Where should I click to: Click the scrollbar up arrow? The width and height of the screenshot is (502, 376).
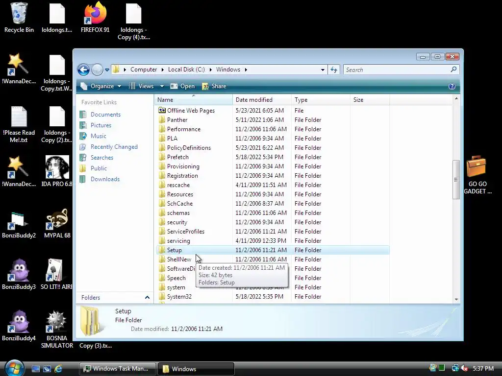[x=456, y=99]
